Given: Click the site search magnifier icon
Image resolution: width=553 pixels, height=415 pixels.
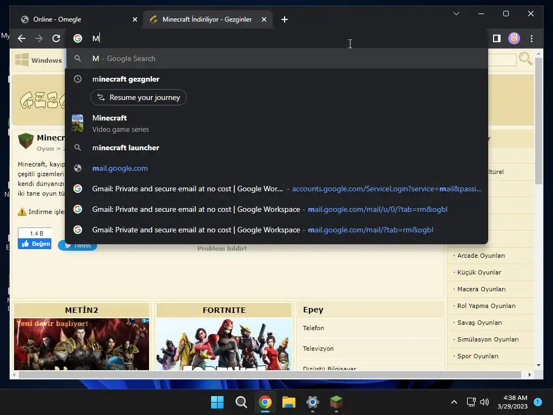Looking at the screenshot, I should [x=525, y=59].
